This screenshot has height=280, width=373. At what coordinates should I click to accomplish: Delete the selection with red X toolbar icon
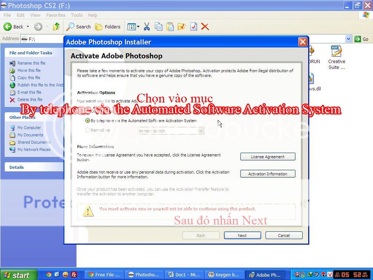pyautogui.click(x=205, y=27)
